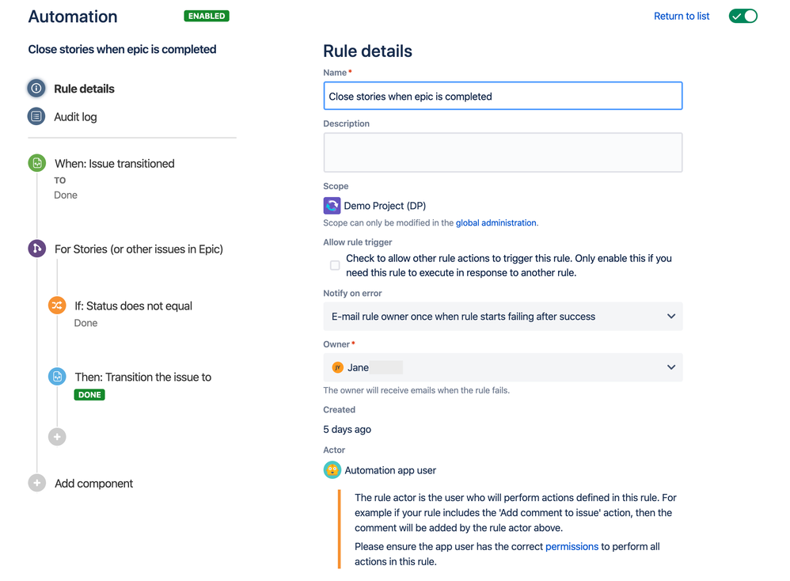Click into the Description text field
Image resolution: width=790 pixels, height=581 pixels.
(x=503, y=153)
